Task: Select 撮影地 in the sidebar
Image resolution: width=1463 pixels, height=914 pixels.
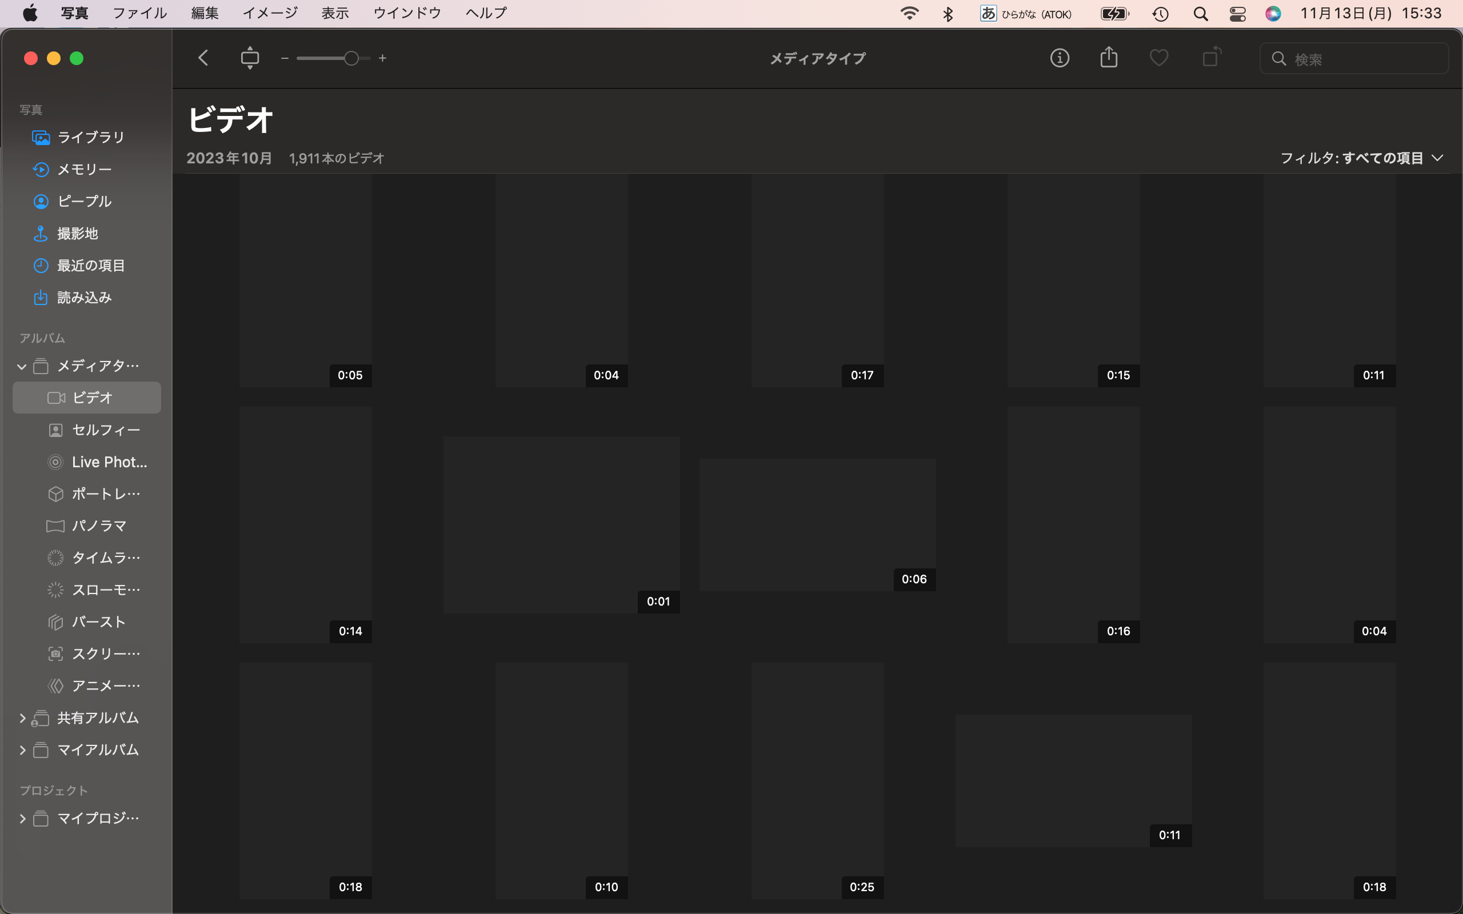Action: pos(77,233)
